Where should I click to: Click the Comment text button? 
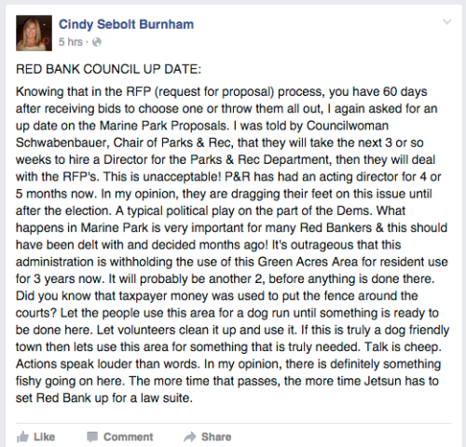point(129,437)
